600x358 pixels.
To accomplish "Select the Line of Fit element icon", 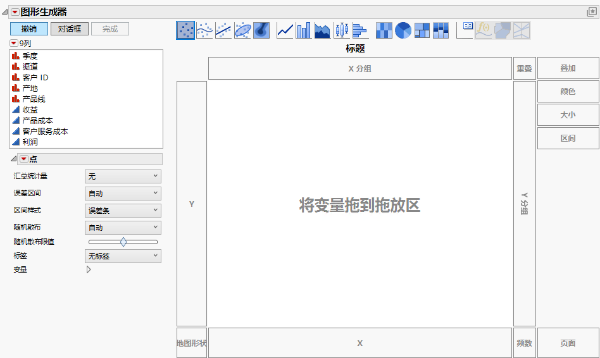I will (223, 30).
